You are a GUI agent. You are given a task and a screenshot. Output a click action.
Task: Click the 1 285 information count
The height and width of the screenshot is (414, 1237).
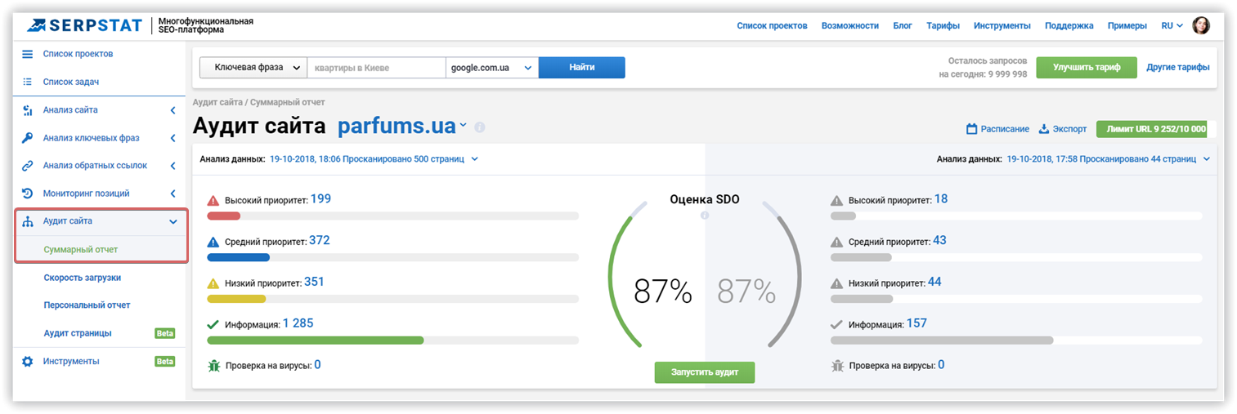(x=298, y=323)
